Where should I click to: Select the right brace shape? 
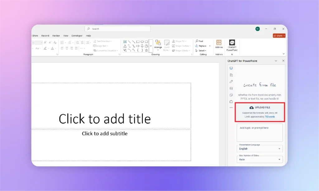coord(142,50)
